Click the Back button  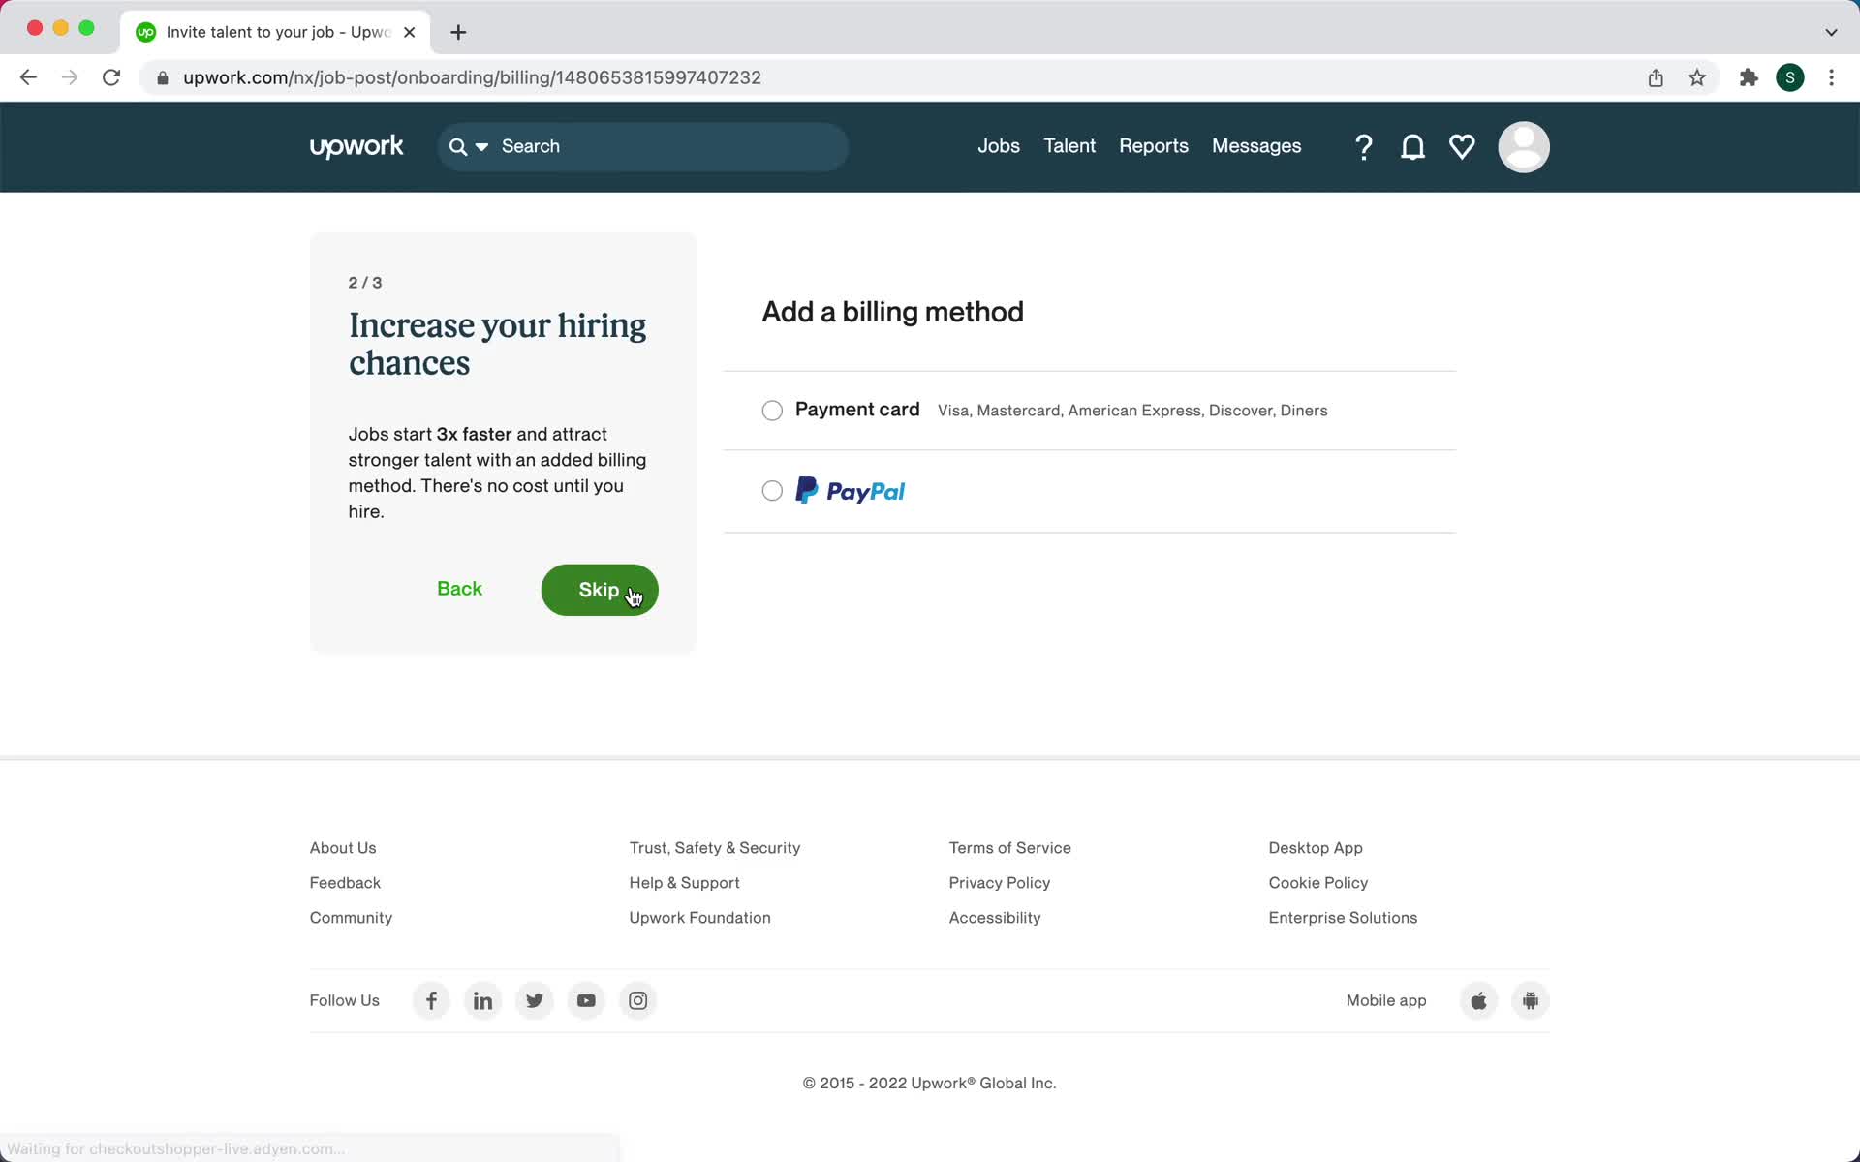pyautogui.click(x=459, y=589)
